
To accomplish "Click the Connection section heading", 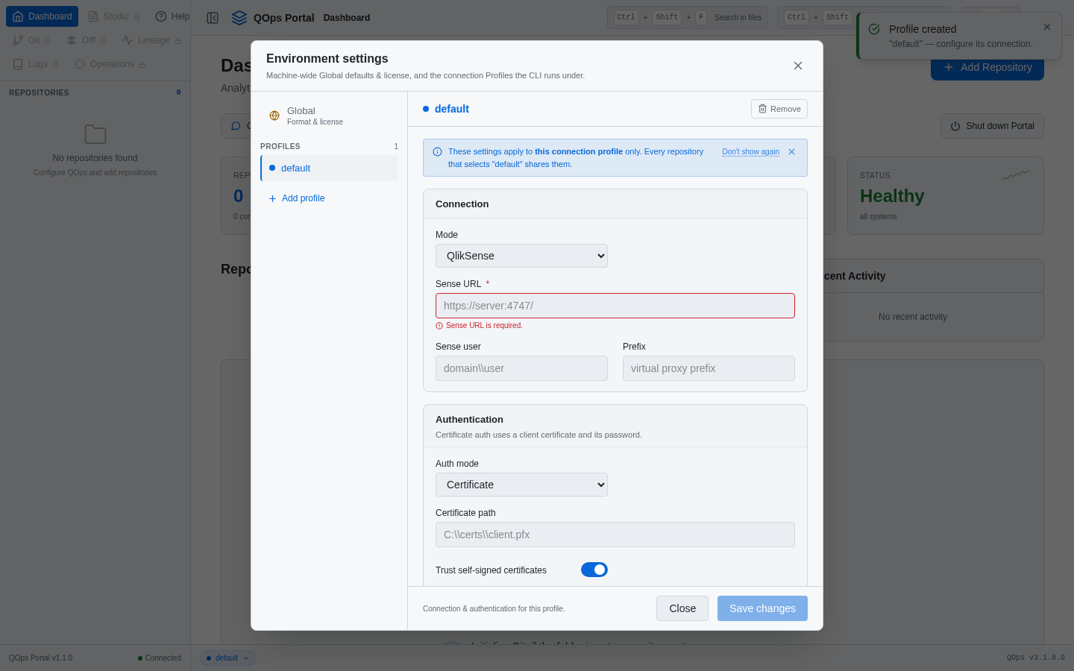I will click(462, 204).
